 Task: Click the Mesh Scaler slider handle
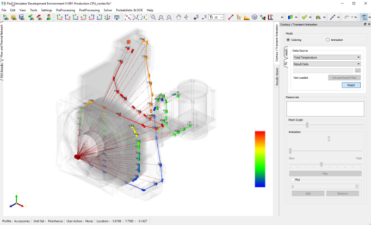click(307, 124)
